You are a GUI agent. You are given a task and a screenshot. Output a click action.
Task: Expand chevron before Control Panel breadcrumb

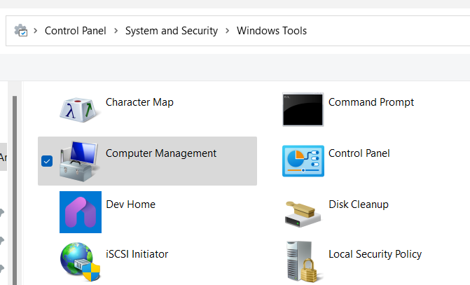[x=36, y=31]
